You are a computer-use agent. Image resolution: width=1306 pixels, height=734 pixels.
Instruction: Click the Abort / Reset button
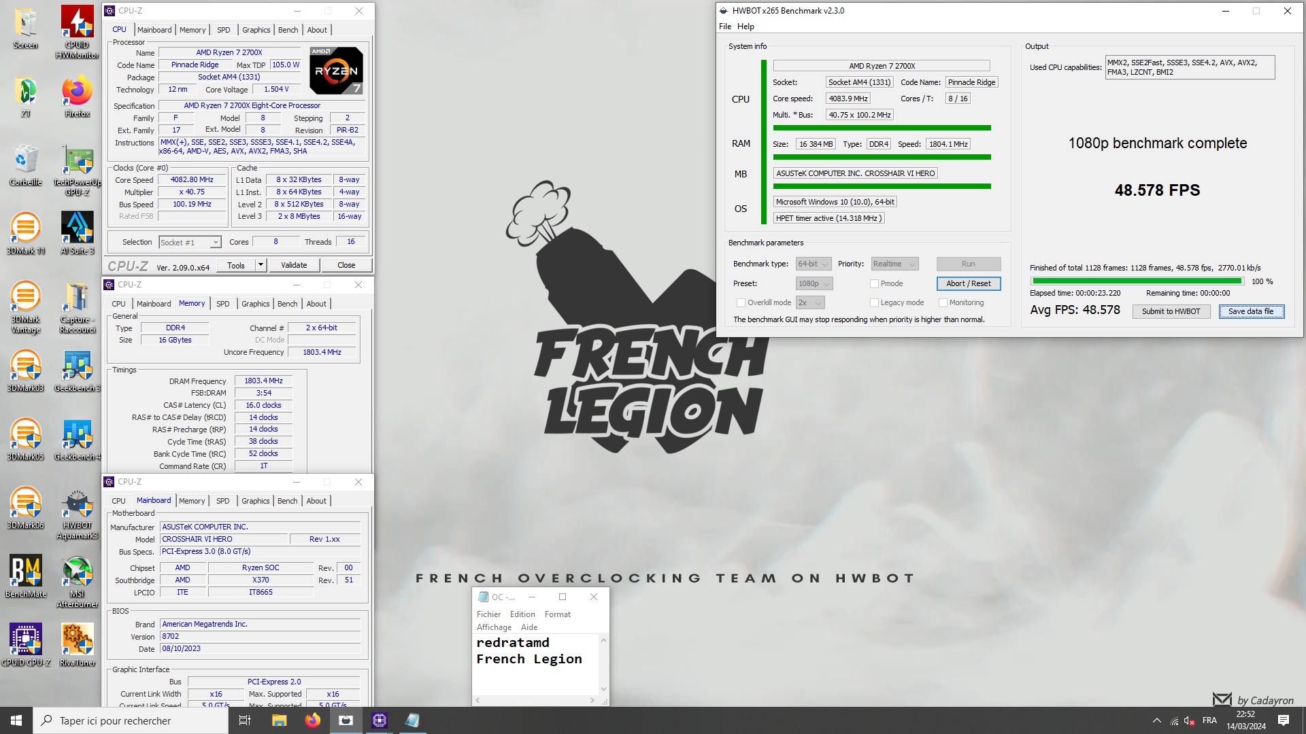point(969,283)
